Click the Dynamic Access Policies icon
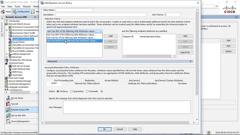Viewport: 240px width, 135px height. click(10, 39)
